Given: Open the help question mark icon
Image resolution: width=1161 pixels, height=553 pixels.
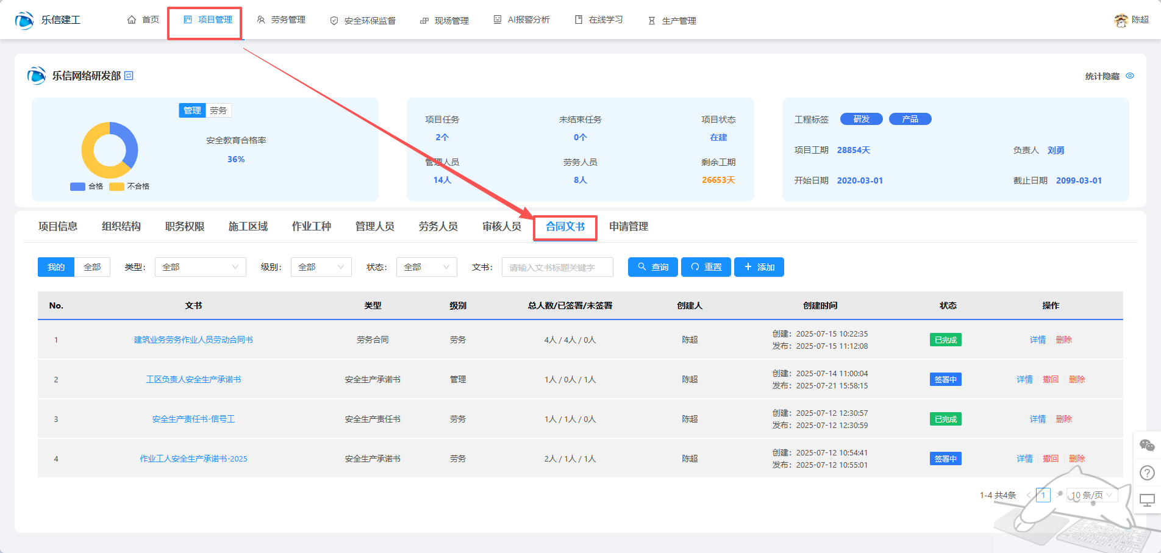Looking at the screenshot, I should [1147, 473].
